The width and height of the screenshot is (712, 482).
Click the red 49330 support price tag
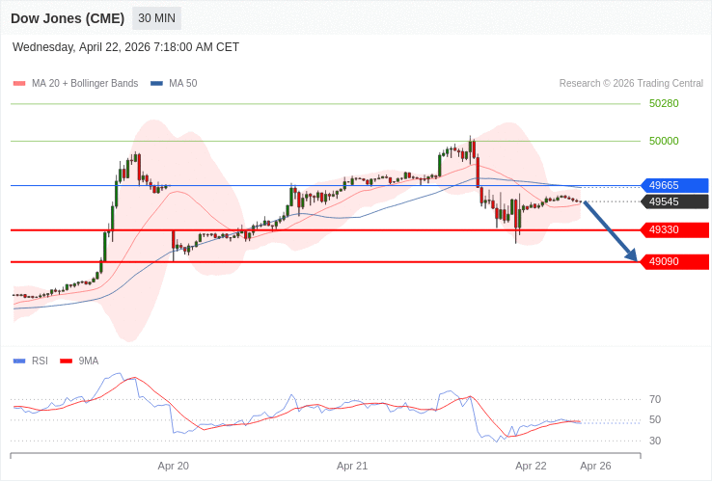point(674,229)
